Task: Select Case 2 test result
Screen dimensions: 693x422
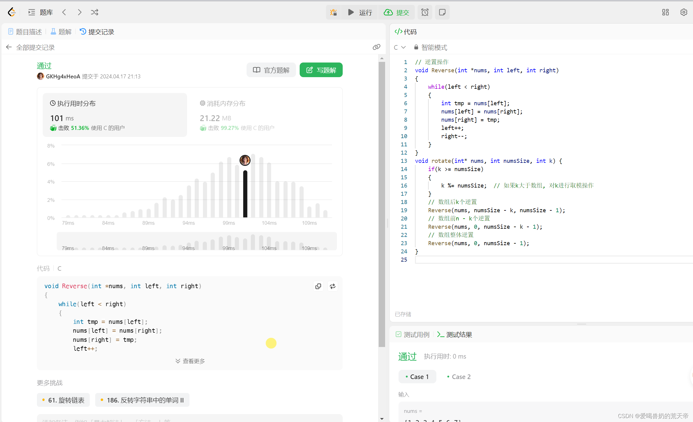Action: pyautogui.click(x=459, y=377)
